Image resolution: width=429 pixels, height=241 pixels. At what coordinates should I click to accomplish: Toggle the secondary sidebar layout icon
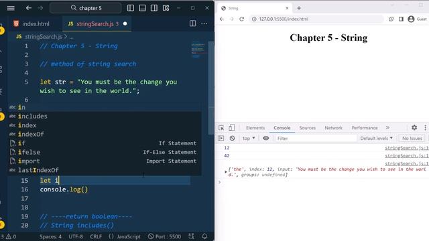[x=154, y=8]
